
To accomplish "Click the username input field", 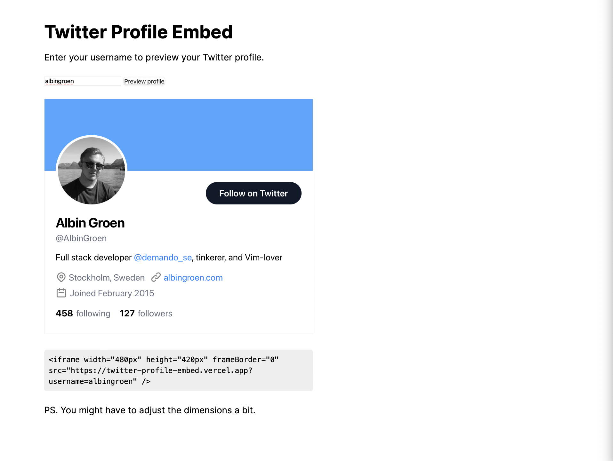I will pyautogui.click(x=83, y=81).
